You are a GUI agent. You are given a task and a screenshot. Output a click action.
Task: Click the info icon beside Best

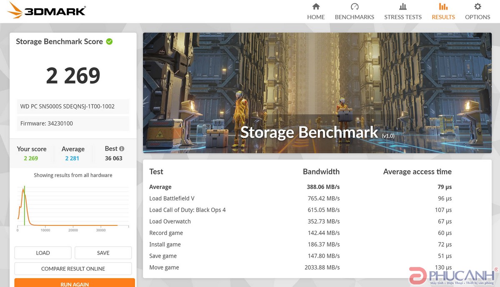tap(122, 149)
